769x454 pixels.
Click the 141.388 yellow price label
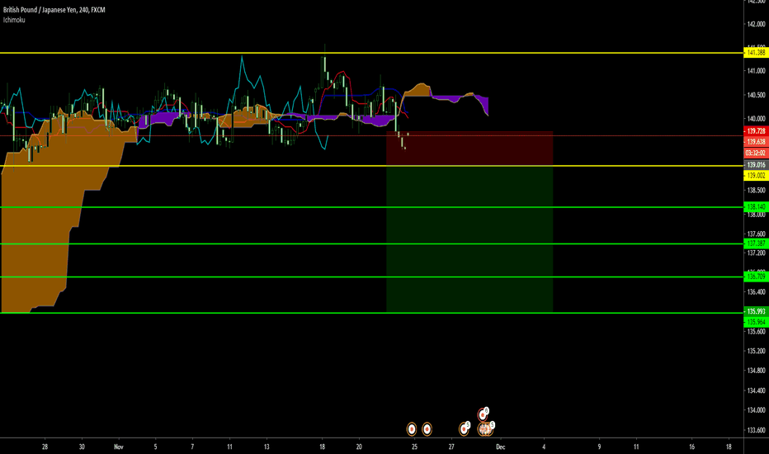(755, 53)
